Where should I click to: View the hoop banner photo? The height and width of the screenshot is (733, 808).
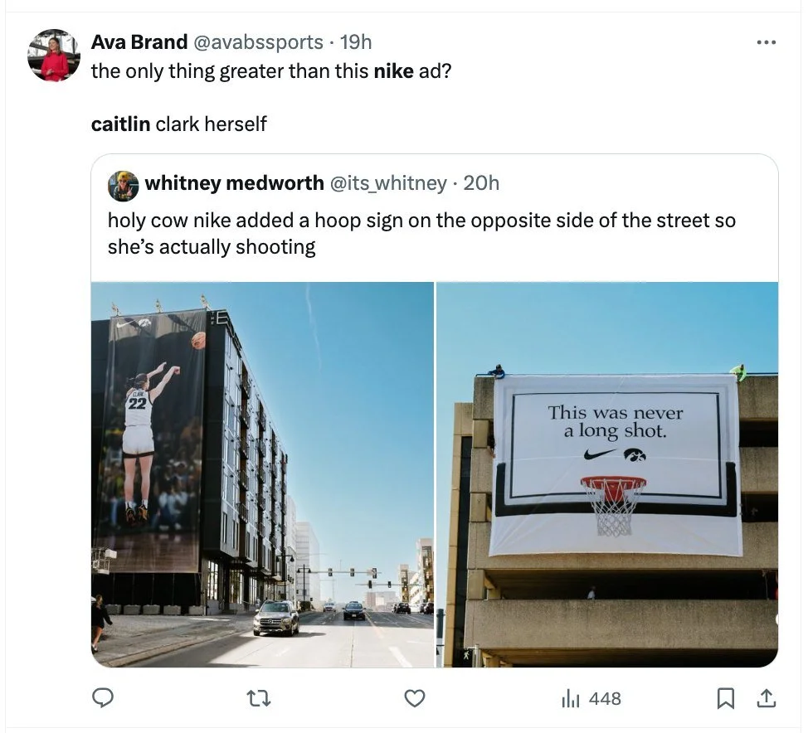607,474
